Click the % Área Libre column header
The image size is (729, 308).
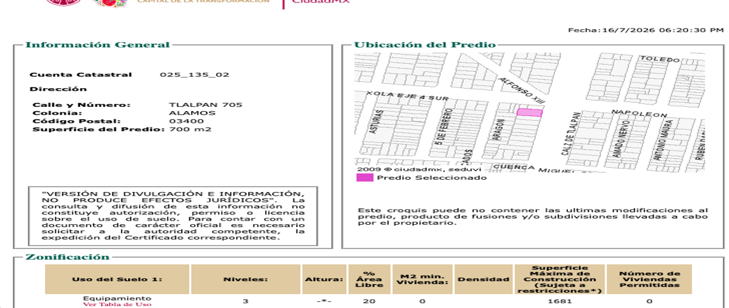pos(369,279)
